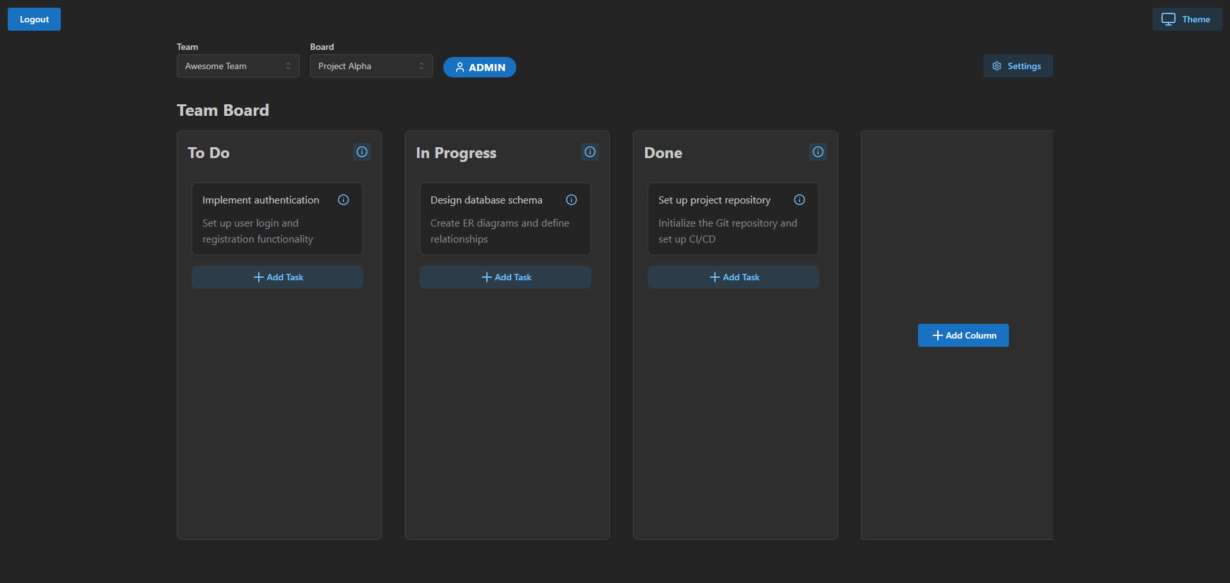View details of the In Progress column

(x=589, y=152)
